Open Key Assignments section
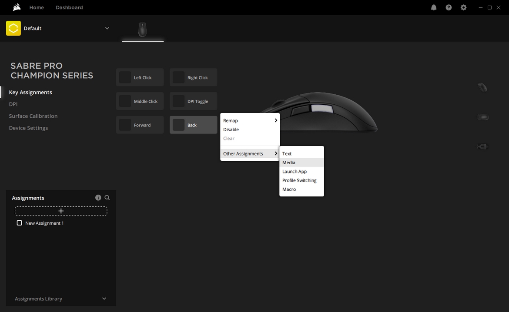Viewport: 509px width, 312px height. (x=30, y=92)
